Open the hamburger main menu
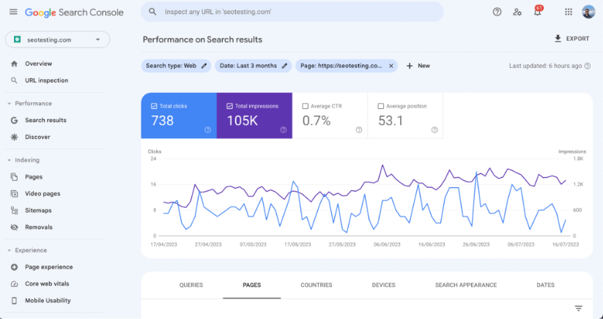Viewport: 603px width, 319px height. tap(13, 12)
